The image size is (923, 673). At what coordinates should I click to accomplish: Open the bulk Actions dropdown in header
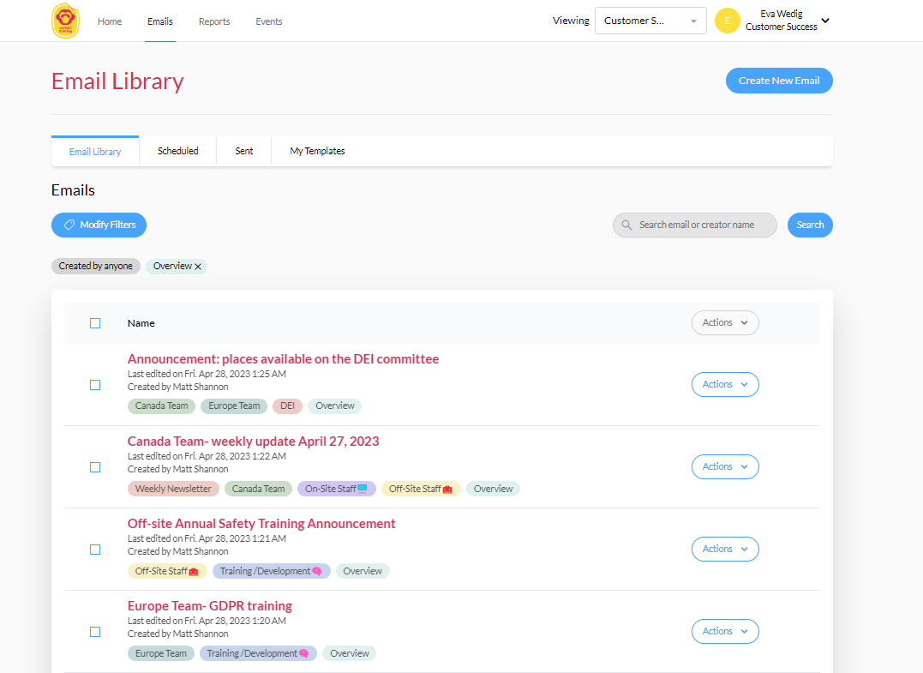[x=725, y=322]
